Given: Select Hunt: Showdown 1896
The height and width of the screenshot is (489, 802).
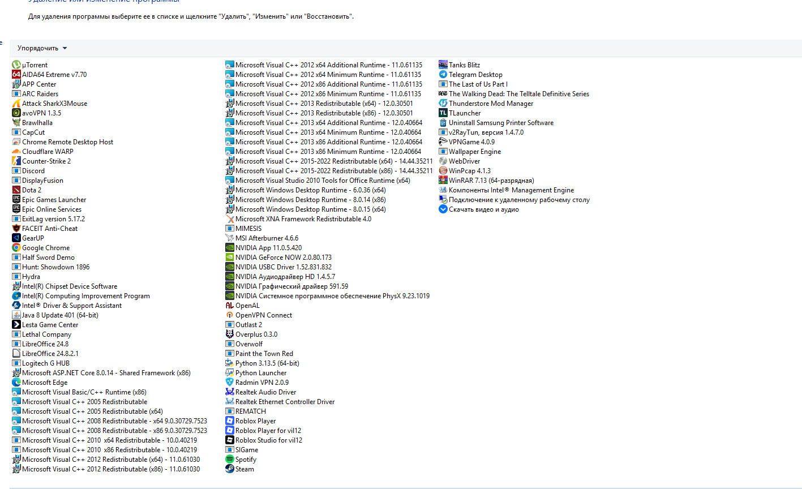Looking at the screenshot, I should (x=51, y=267).
